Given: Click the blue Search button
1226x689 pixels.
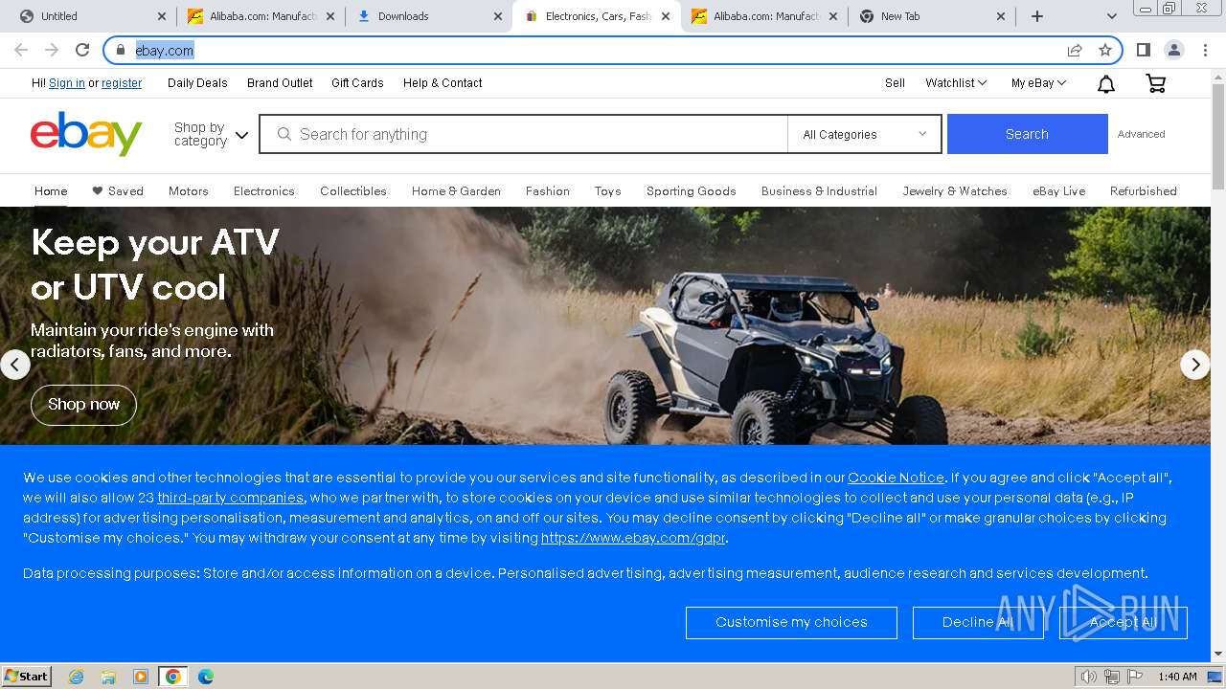Looking at the screenshot, I should [1027, 134].
